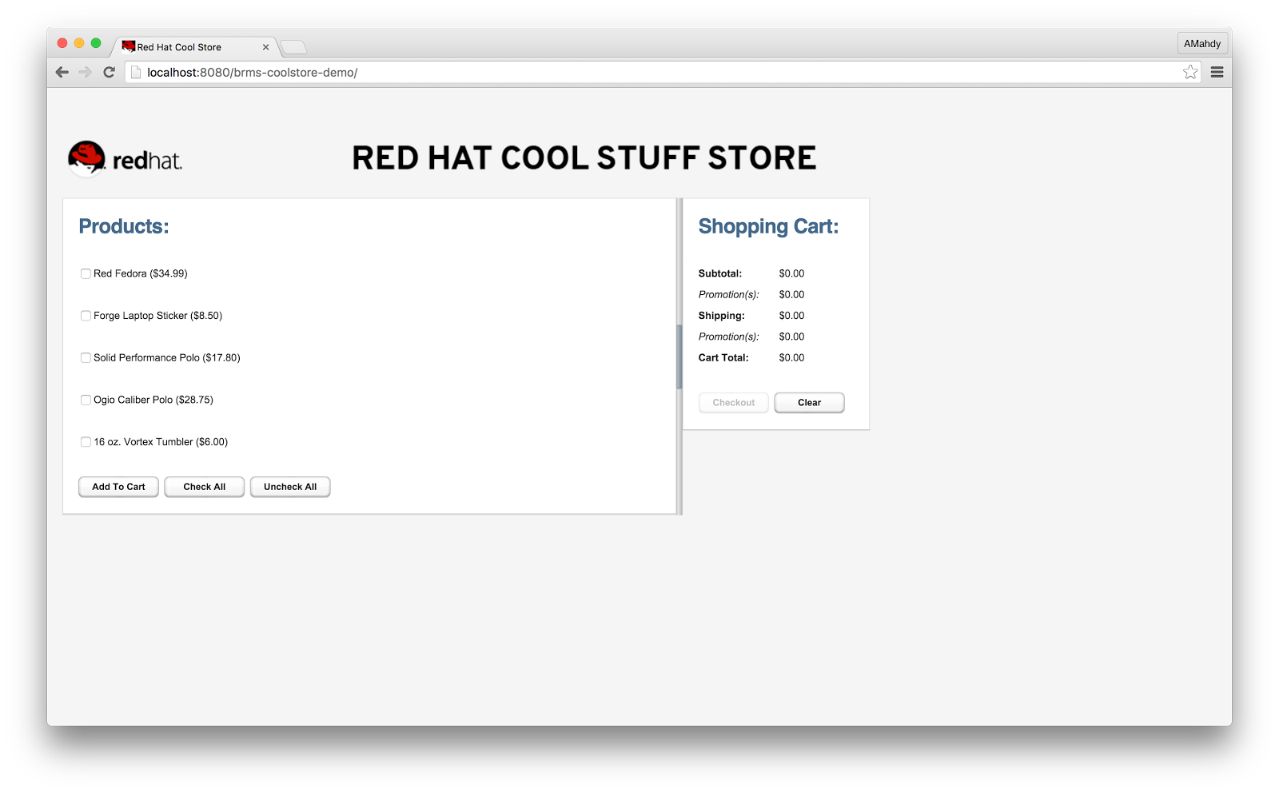Check the Red Fedora product checkbox
1279x793 pixels.
[86, 273]
